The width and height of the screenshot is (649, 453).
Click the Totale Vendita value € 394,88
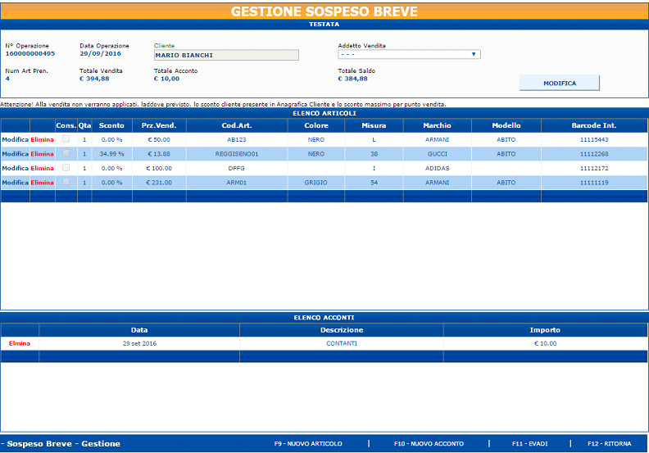[94, 79]
